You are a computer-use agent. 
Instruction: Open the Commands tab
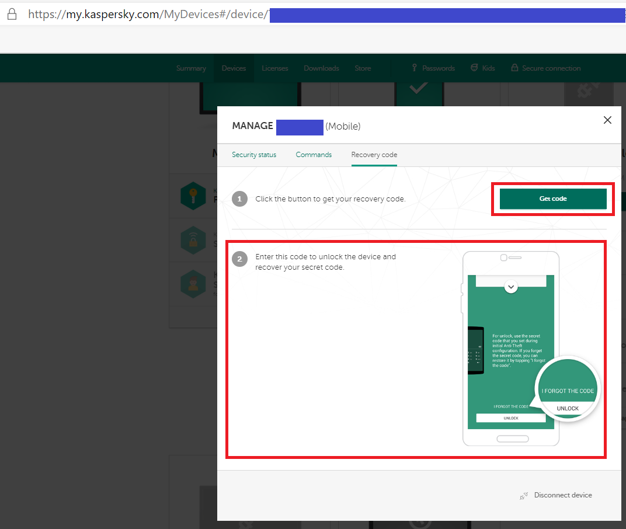pyautogui.click(x=314, y=155)
